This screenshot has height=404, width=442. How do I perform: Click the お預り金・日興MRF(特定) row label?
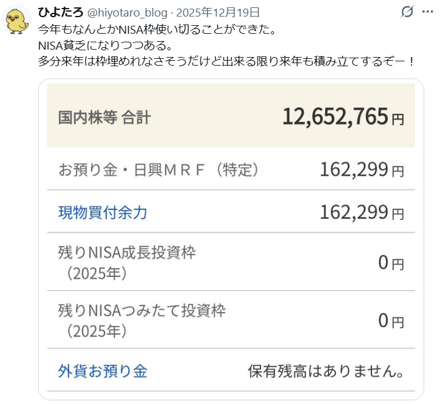[x=158, y=170]
